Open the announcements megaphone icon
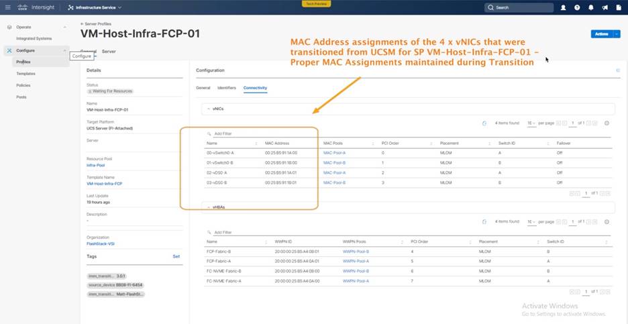The height and width of the screenshot is (324, 628). (x=605, y=7)
